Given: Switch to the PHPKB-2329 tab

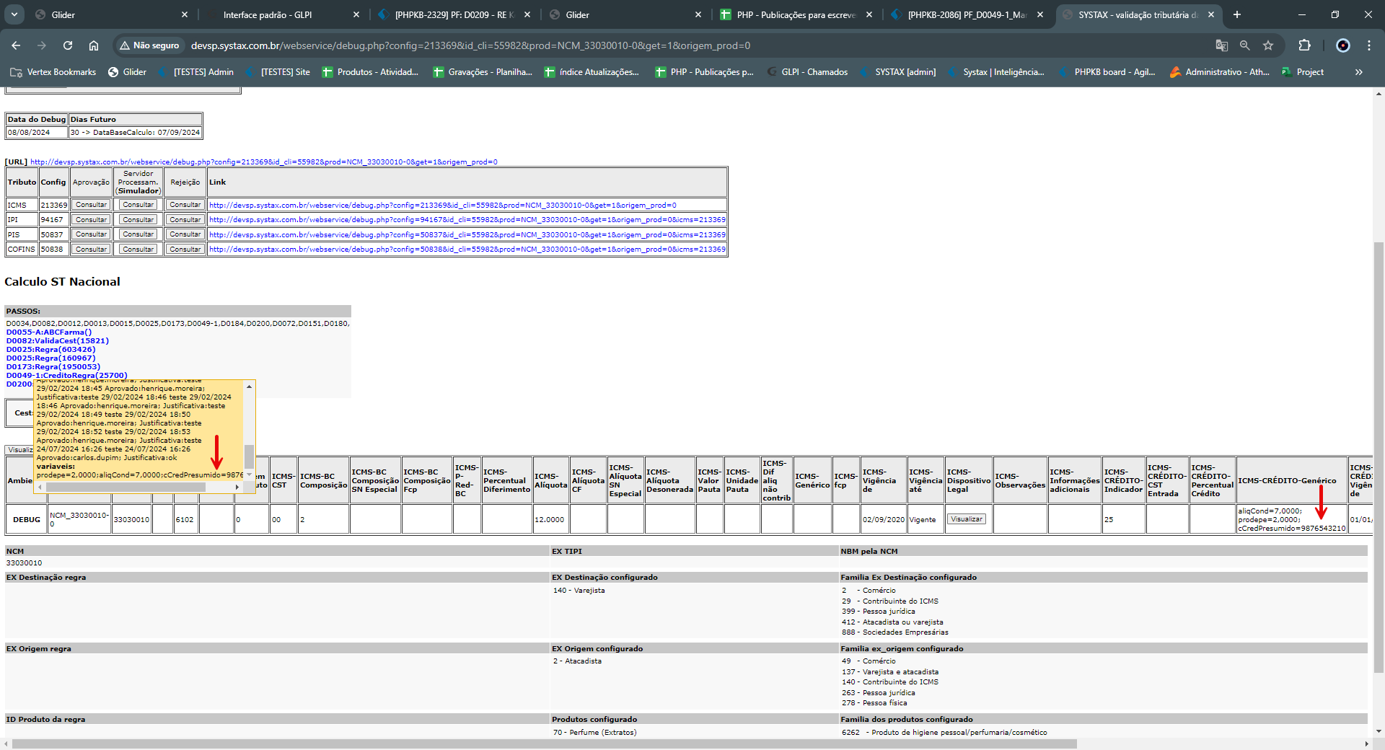Looking at the screenshot, I should [x=454, y=14].
